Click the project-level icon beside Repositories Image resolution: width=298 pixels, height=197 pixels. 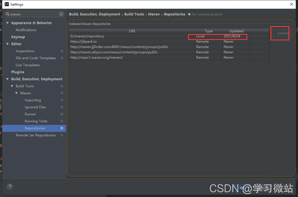62,128
